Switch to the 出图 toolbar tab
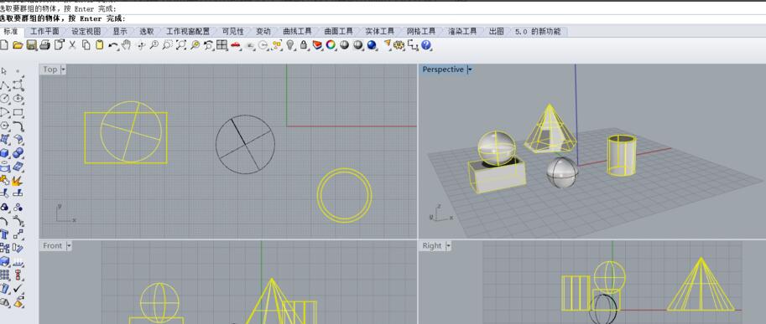766x324 pixels. 497,31
